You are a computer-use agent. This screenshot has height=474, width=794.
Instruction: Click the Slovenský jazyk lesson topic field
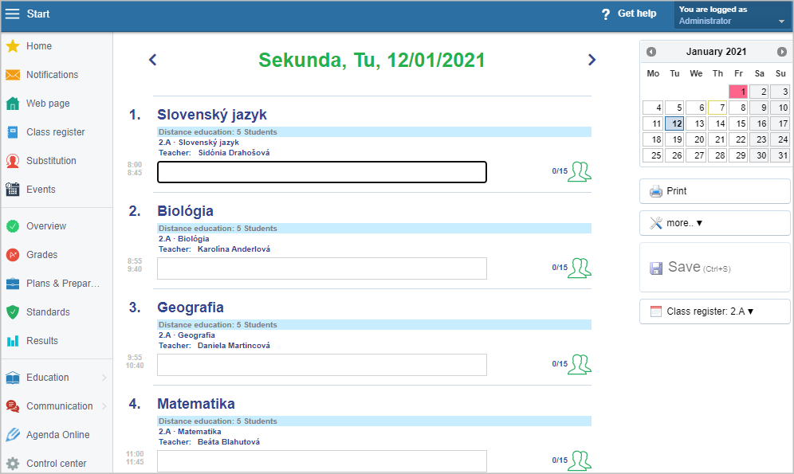[321, 172]
